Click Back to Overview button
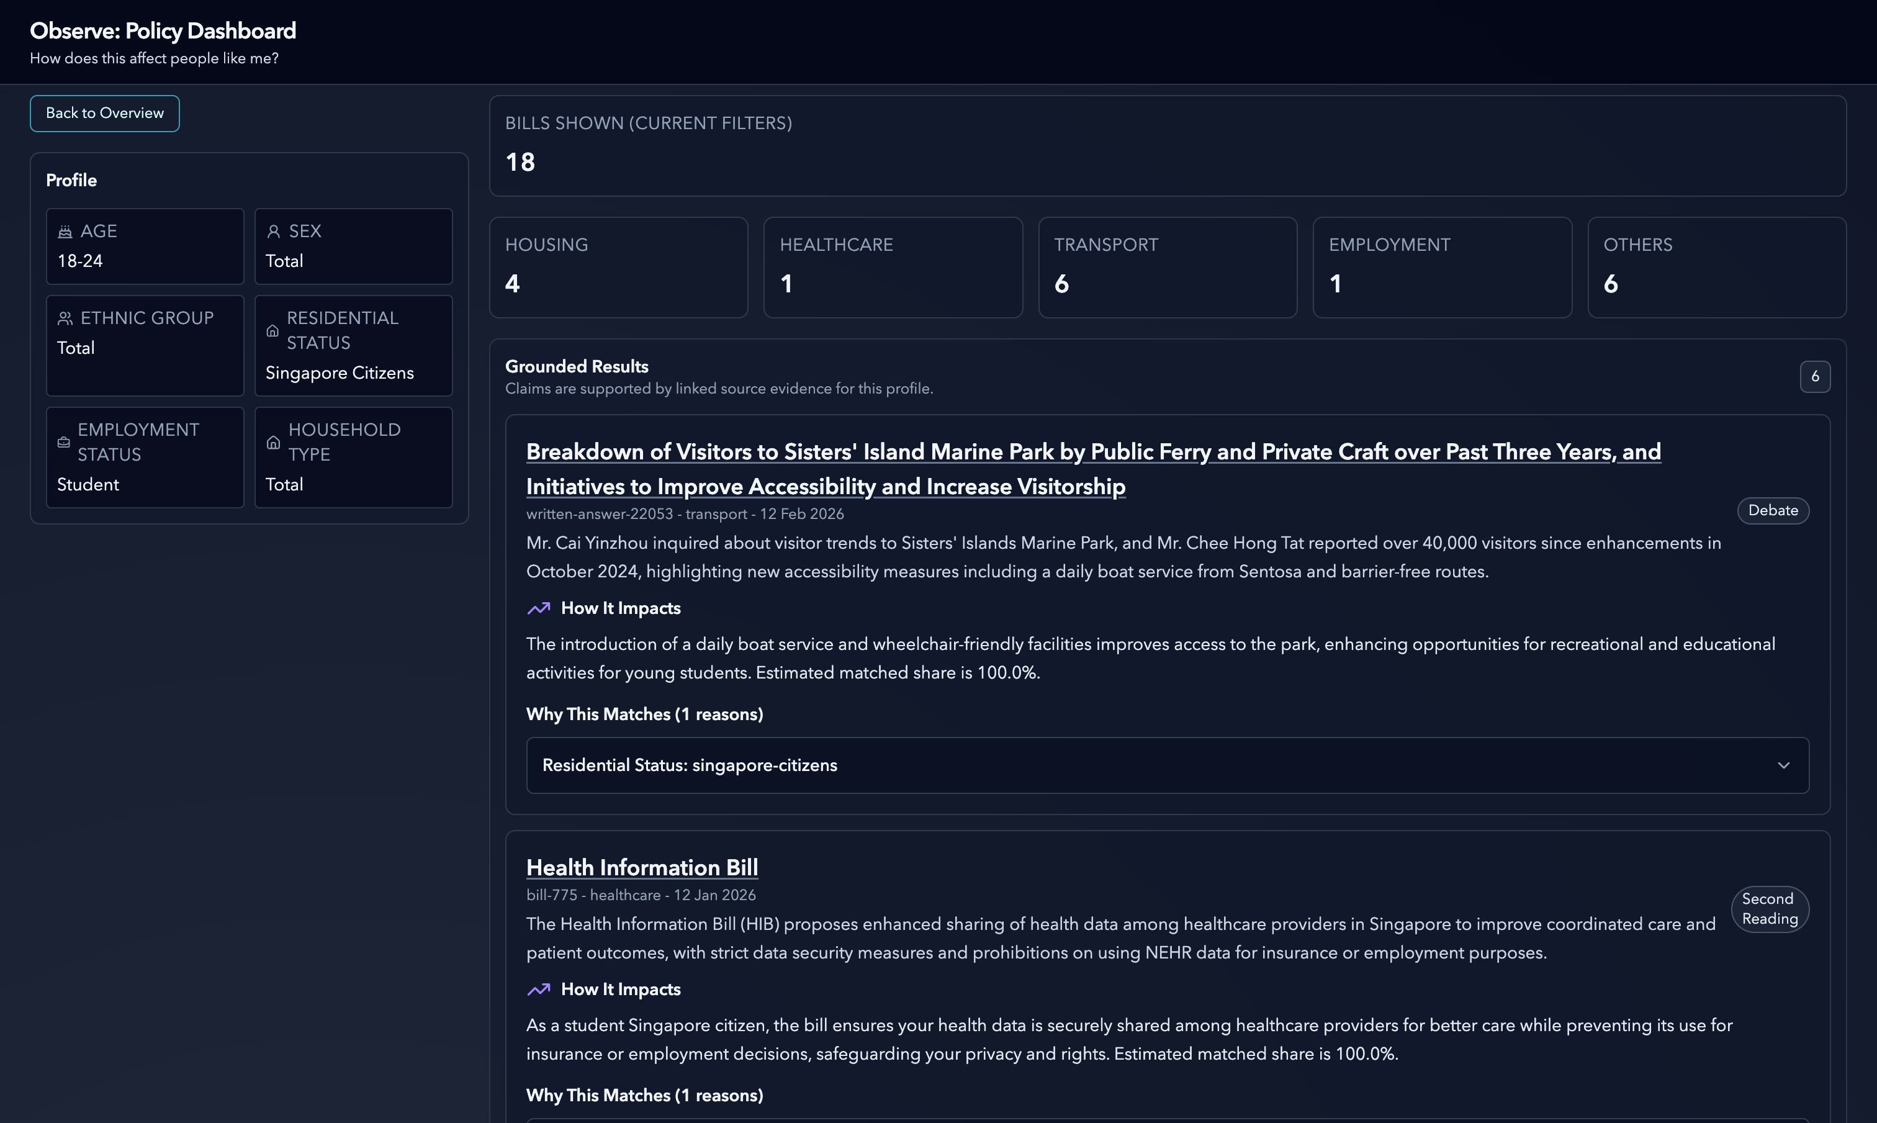Image resolution: width=1877 pixels, height=1123 pixels. 104,114
